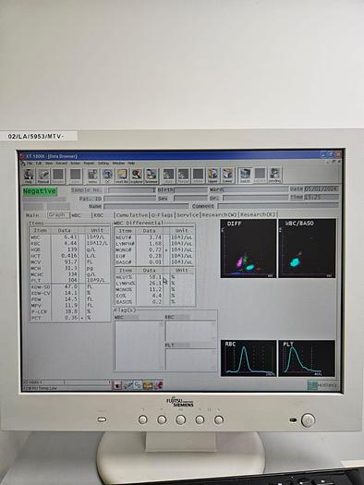Click the Last20 toolbar icon
364x485 pixels.
245,176
